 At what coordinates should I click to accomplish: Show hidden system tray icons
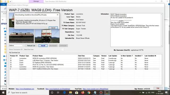(x=140, y=93)
